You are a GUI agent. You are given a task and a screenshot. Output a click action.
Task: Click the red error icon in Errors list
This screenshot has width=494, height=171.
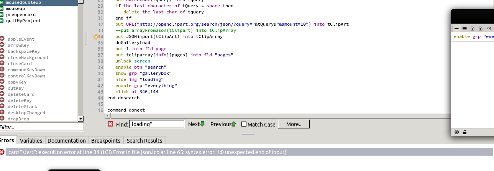(x=2, y=152)
